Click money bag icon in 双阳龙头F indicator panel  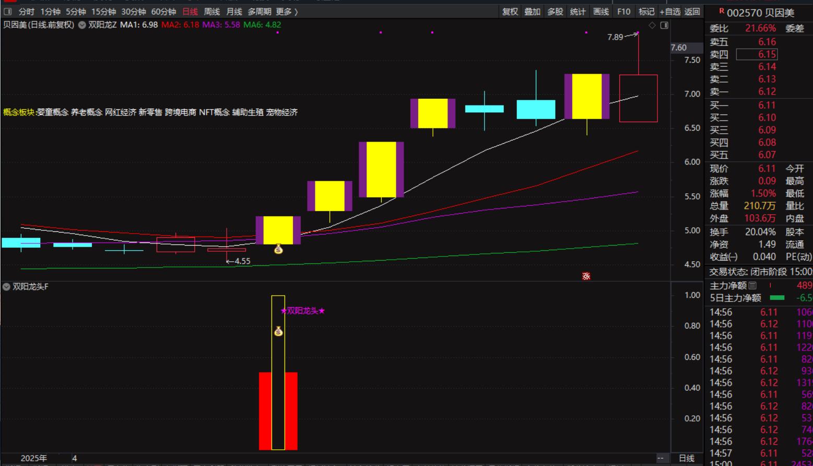278,331
